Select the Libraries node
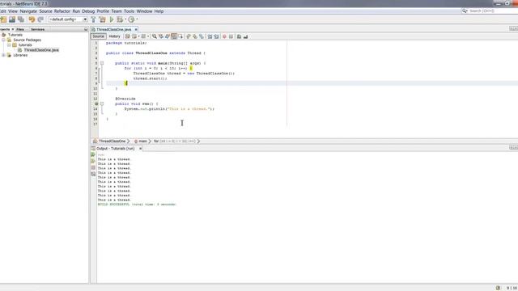Image resolution: width=518 pixels, height=291 pixels. pos(20,55)
